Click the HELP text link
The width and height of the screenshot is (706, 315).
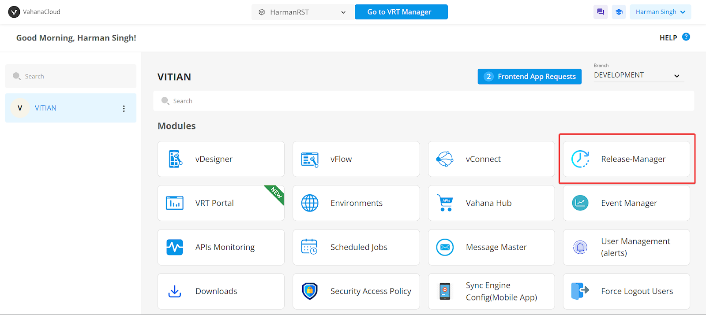[x=668, y=38]
